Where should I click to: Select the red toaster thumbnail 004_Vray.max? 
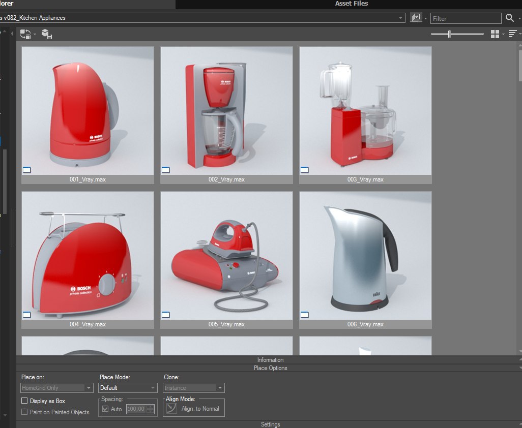[x=88, y=255]
